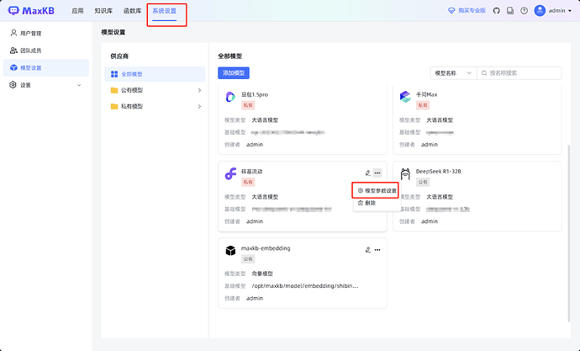Click the 公有模型 folder icon

(114, 90)
